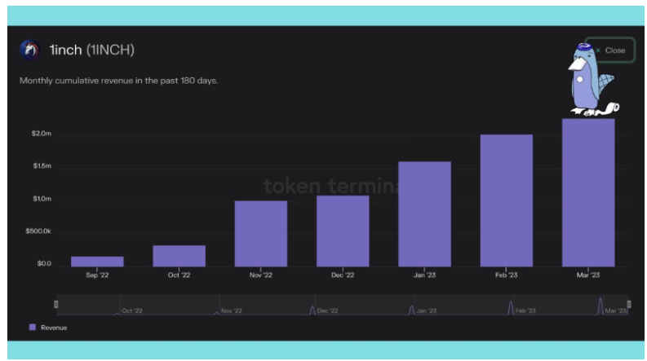The width and height of the screenshot is (647, 361).
Task: Click the Revenue legend label
Action: tap(54, 328)
